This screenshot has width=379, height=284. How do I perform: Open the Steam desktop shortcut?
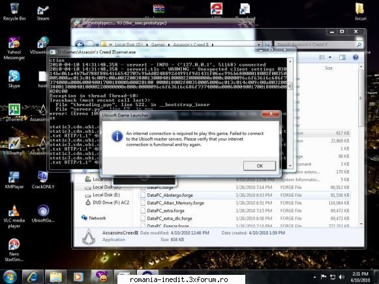pyautogui.click(x=43, y=13)
